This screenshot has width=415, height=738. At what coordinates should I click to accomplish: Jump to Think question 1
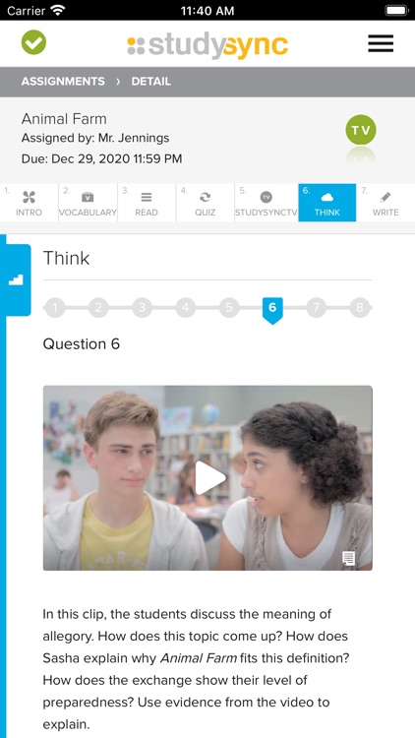[x=55, y=308]
